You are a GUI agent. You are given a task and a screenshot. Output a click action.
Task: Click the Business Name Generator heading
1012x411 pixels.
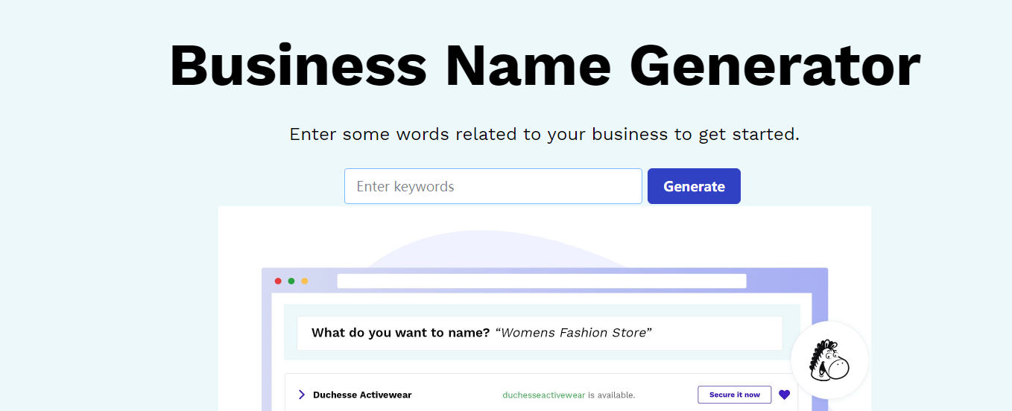545,66
